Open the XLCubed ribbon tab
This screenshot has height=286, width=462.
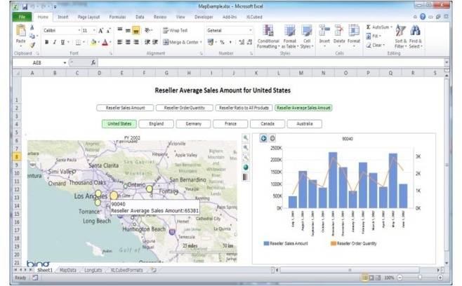click(254, 17)
